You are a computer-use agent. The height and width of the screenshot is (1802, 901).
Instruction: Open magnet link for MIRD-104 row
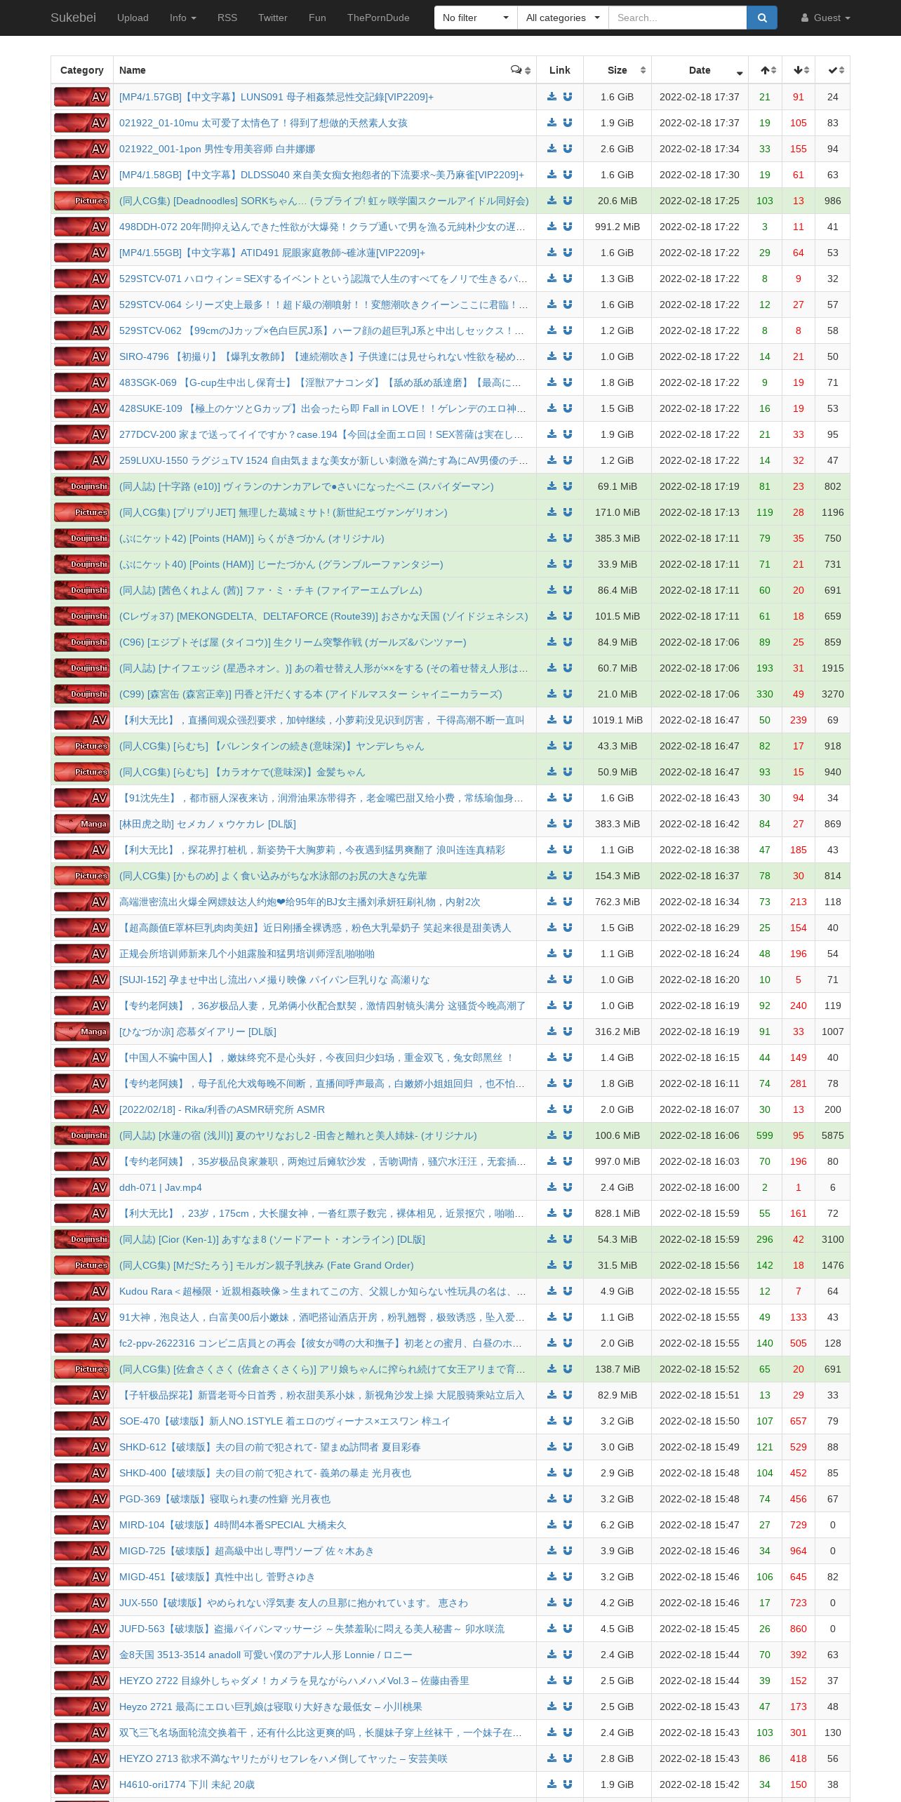pos(568,1525)
